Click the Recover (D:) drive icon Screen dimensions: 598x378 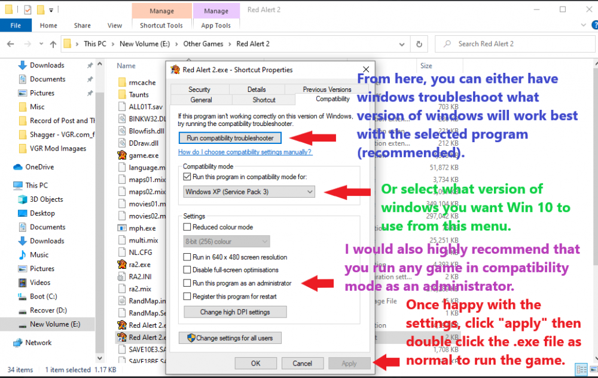[x=23, y=311]
